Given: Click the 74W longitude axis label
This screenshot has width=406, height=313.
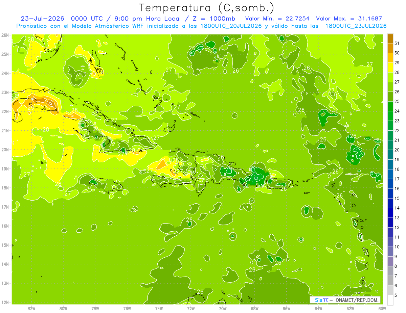Looking at the screenshot, I should coord(159,308).
